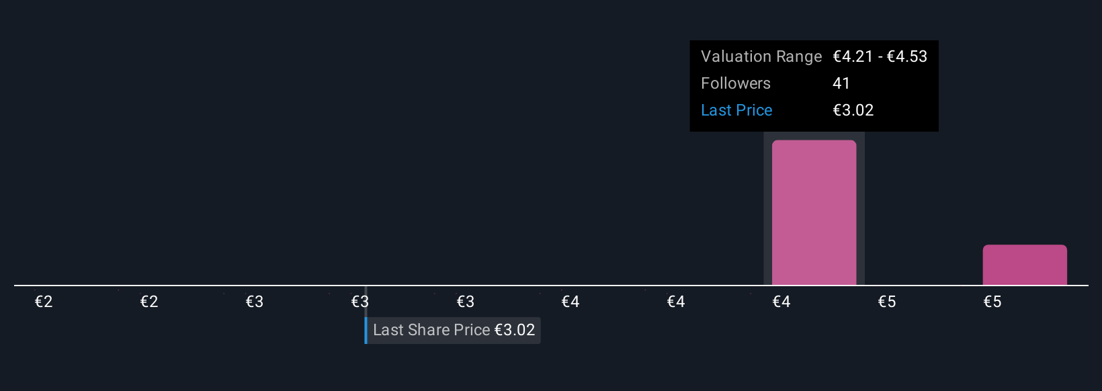Click the leftmost €2 axis label

(44, 302)
